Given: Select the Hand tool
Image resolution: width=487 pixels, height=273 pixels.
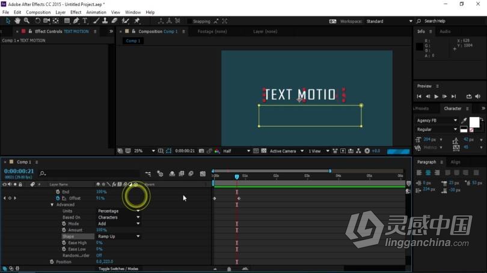Looking at the screenshot, I should tap(17, 21).
